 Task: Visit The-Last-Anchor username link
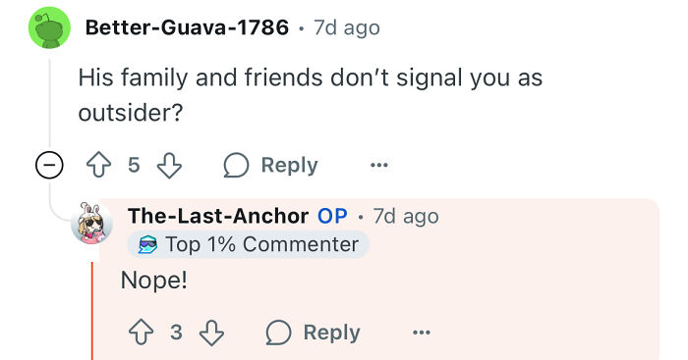(x=218, y=216)
